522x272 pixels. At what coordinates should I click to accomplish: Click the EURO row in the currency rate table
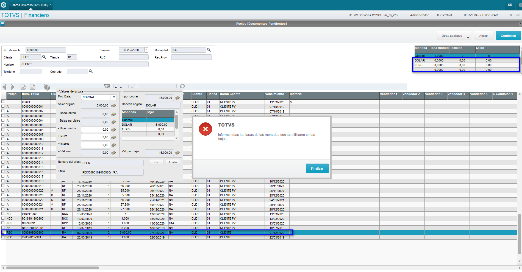coord(467,65)
